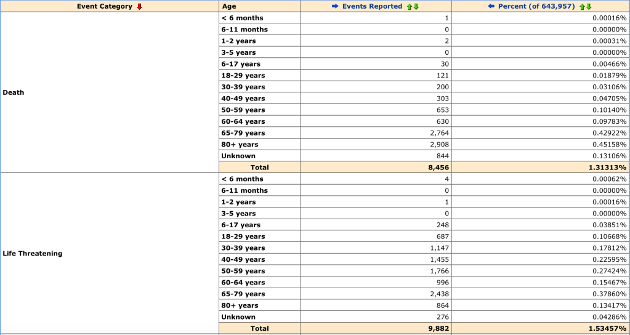The image size is (630, 335).
Task: Click the Life Threatening Total value 9,882
Action: (438, 329)
